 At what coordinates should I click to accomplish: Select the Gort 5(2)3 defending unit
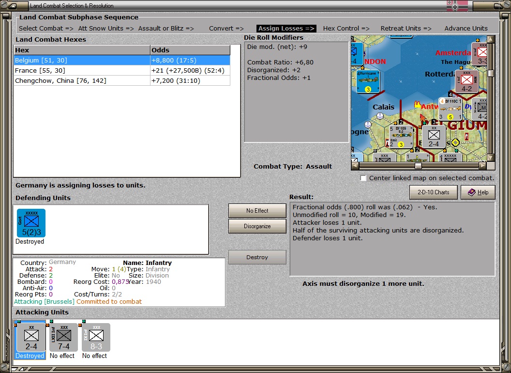(x=31, y=223)
